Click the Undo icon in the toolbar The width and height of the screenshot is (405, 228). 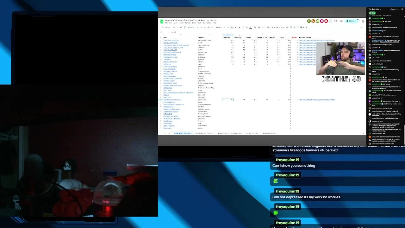174,27
